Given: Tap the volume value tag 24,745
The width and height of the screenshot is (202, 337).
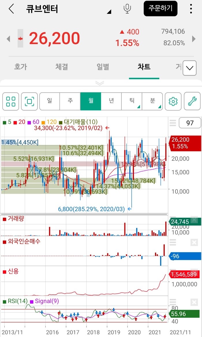Looking at the screenshot, I should (x=185, y=221).
